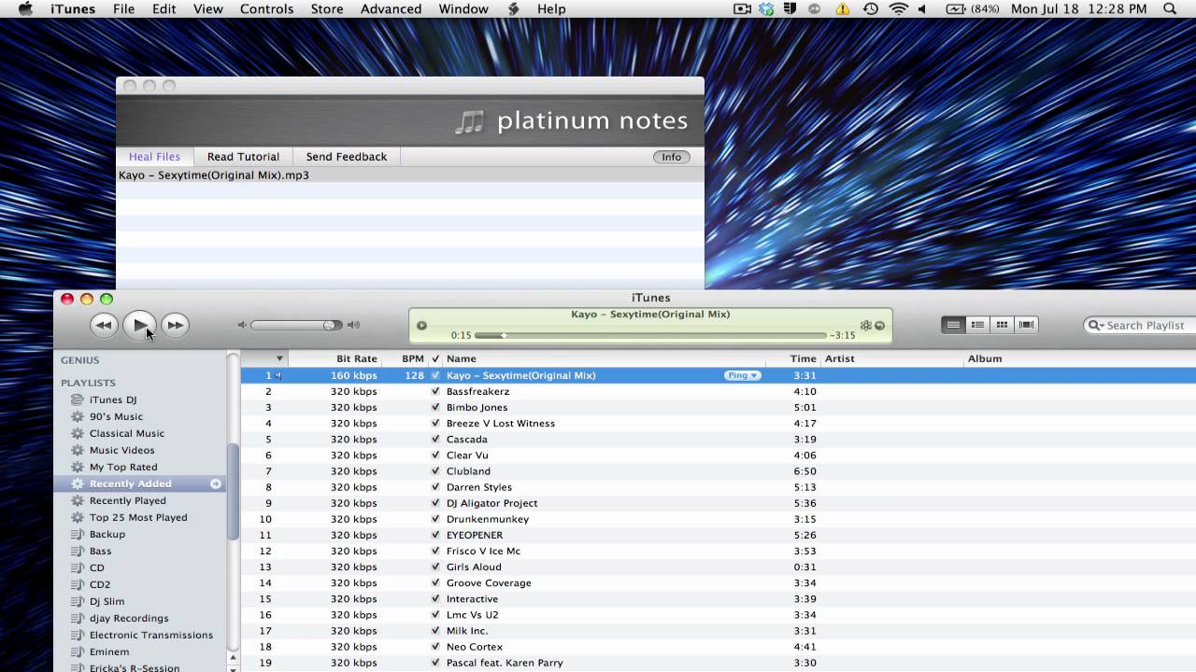Click the arrow icon beside Genius in display
1196x672 pixels.
coord(879,326)
